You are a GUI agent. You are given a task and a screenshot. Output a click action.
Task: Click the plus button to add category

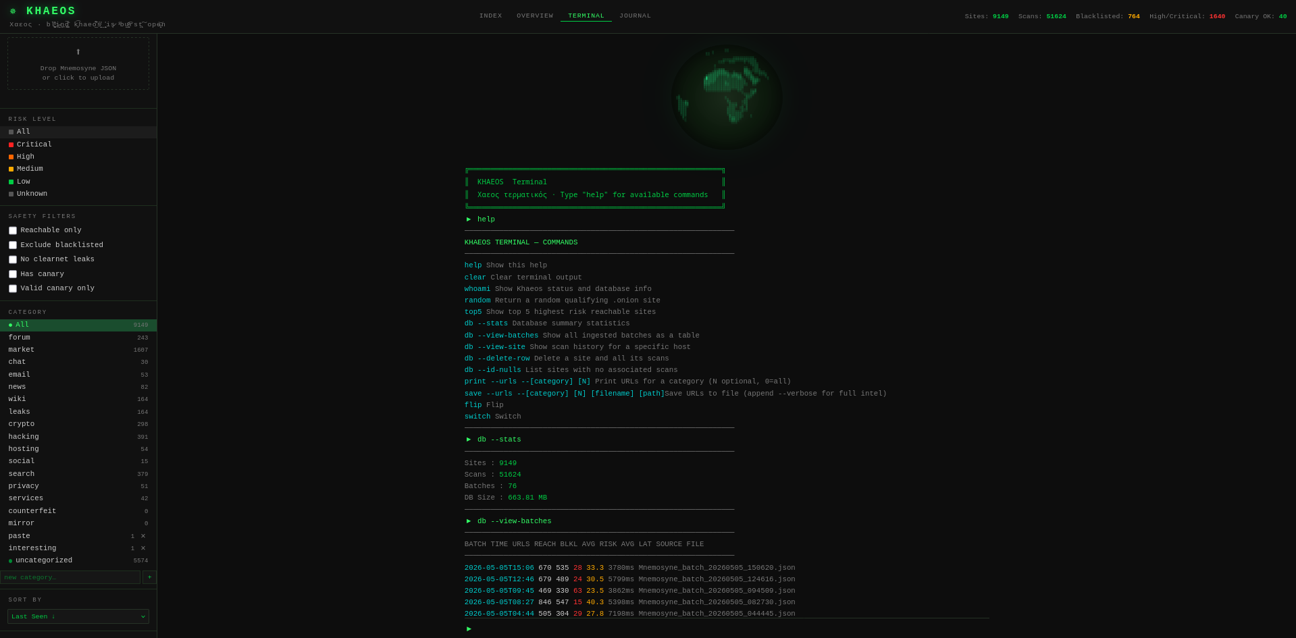(149, 577)
